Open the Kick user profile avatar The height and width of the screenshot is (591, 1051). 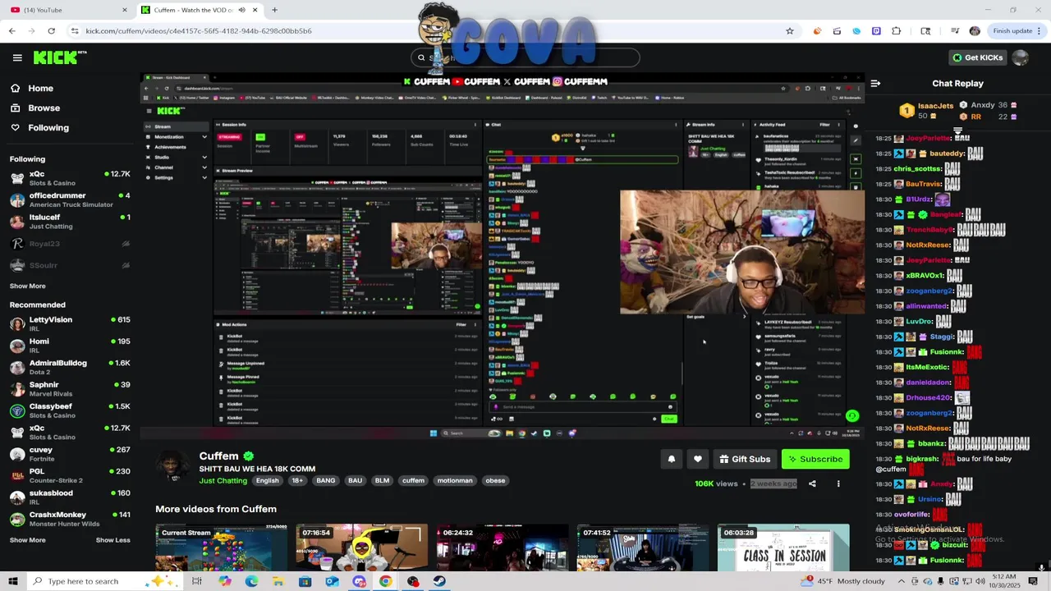point(1020,57)
